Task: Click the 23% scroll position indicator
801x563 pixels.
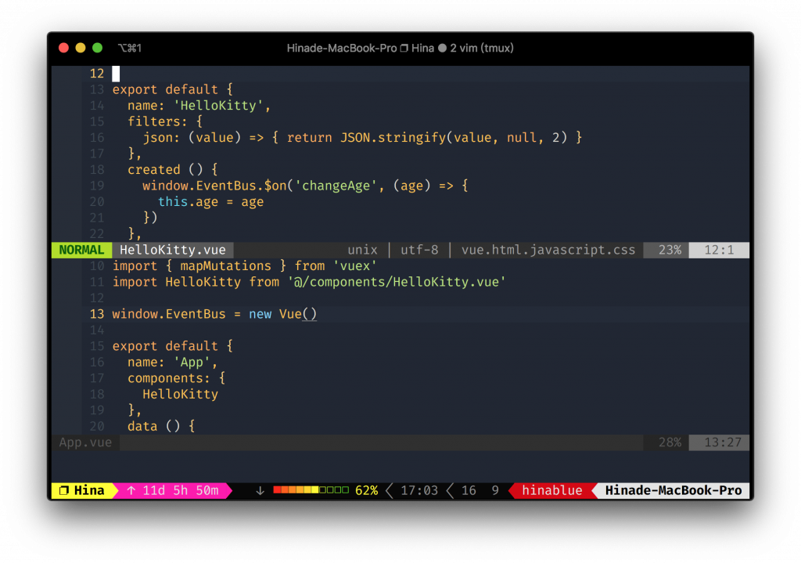Action: pyautogui.click(x=670, y=250)
